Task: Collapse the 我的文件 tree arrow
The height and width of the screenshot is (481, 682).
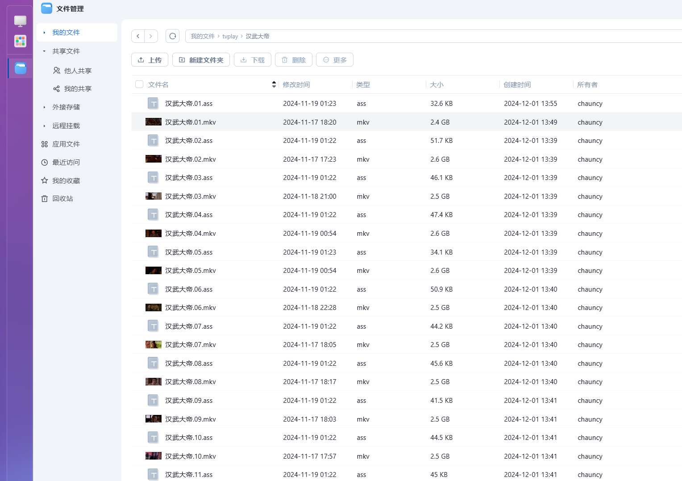Action: click(44, 33)
